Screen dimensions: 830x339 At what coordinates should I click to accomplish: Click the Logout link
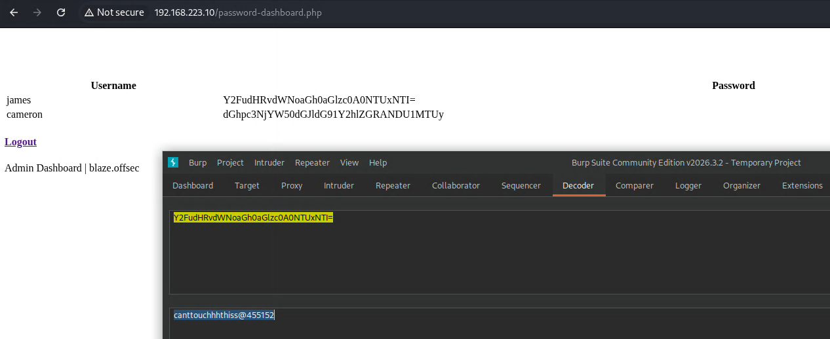(20, 141)
